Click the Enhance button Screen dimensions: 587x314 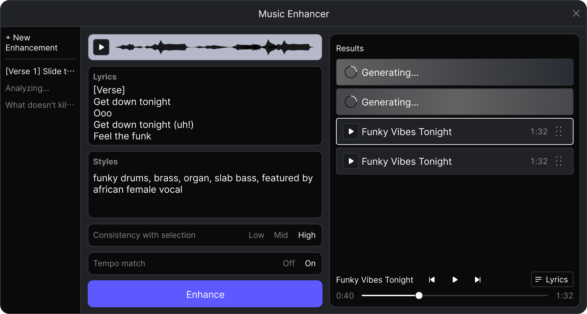click(205, 294)
